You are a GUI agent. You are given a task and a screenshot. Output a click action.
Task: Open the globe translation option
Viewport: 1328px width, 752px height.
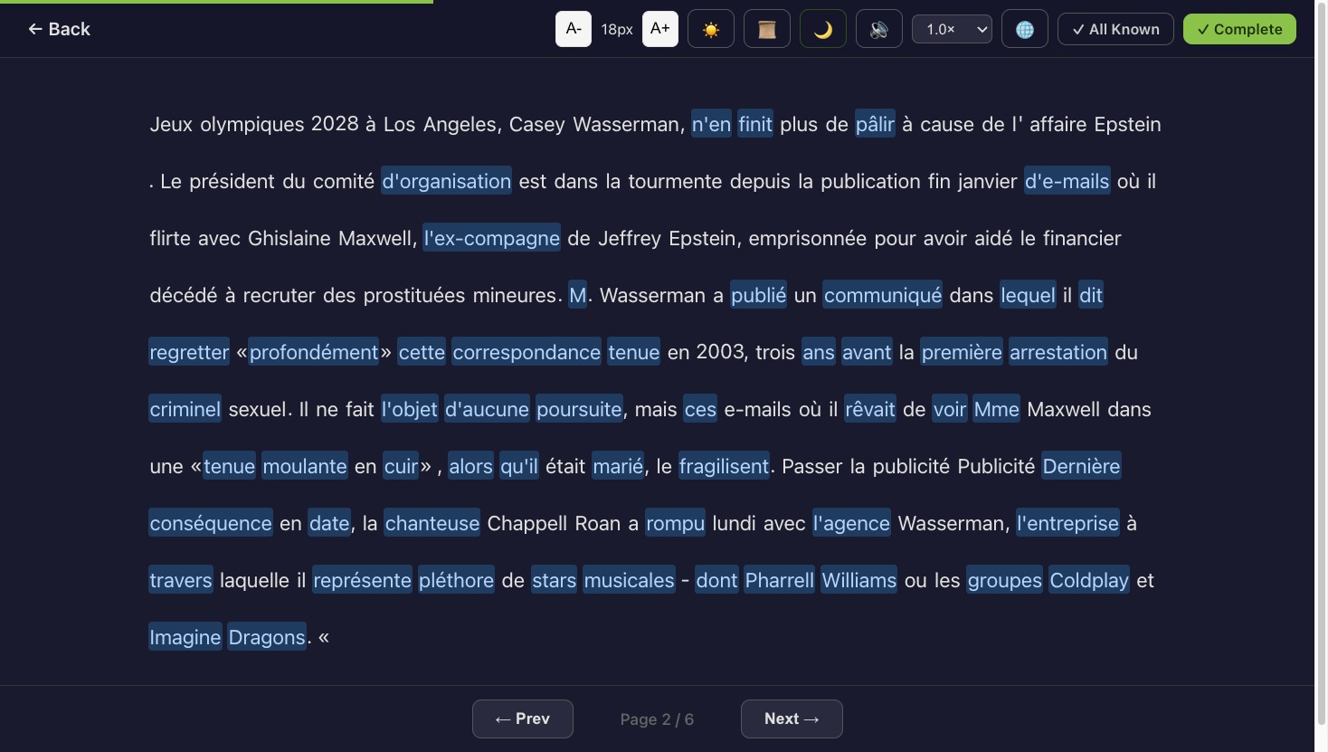click(1024, 28)
